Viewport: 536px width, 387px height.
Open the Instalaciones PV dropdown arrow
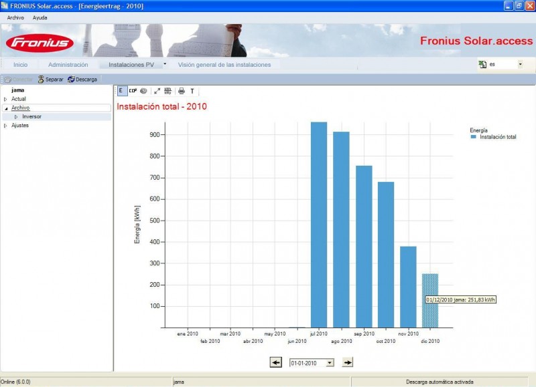(x=165, y=63)
